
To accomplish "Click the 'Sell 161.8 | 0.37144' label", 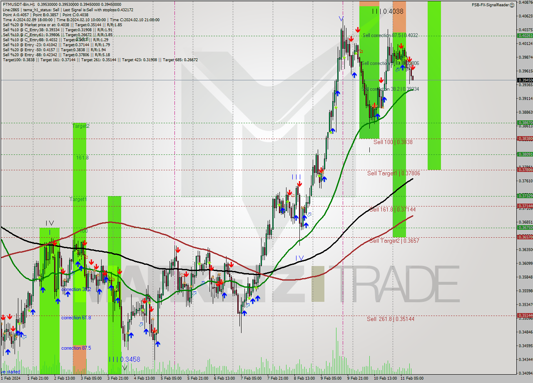I will (392, 209).
